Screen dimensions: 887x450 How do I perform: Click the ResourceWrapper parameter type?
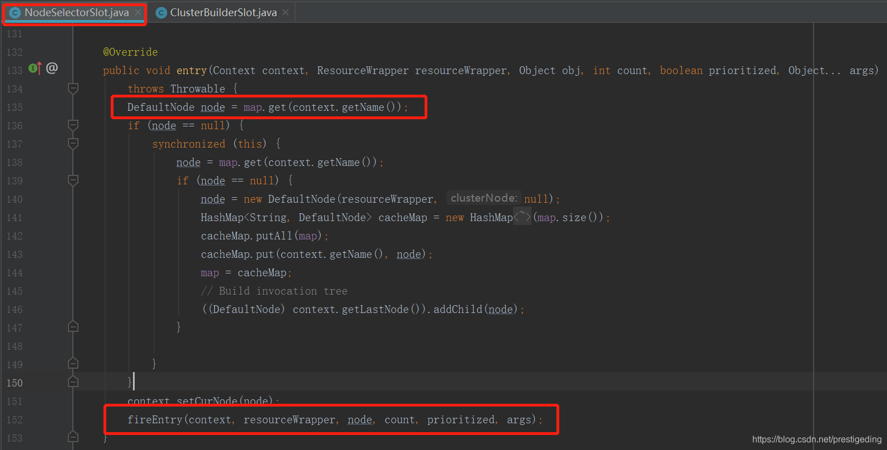[363, 70]
